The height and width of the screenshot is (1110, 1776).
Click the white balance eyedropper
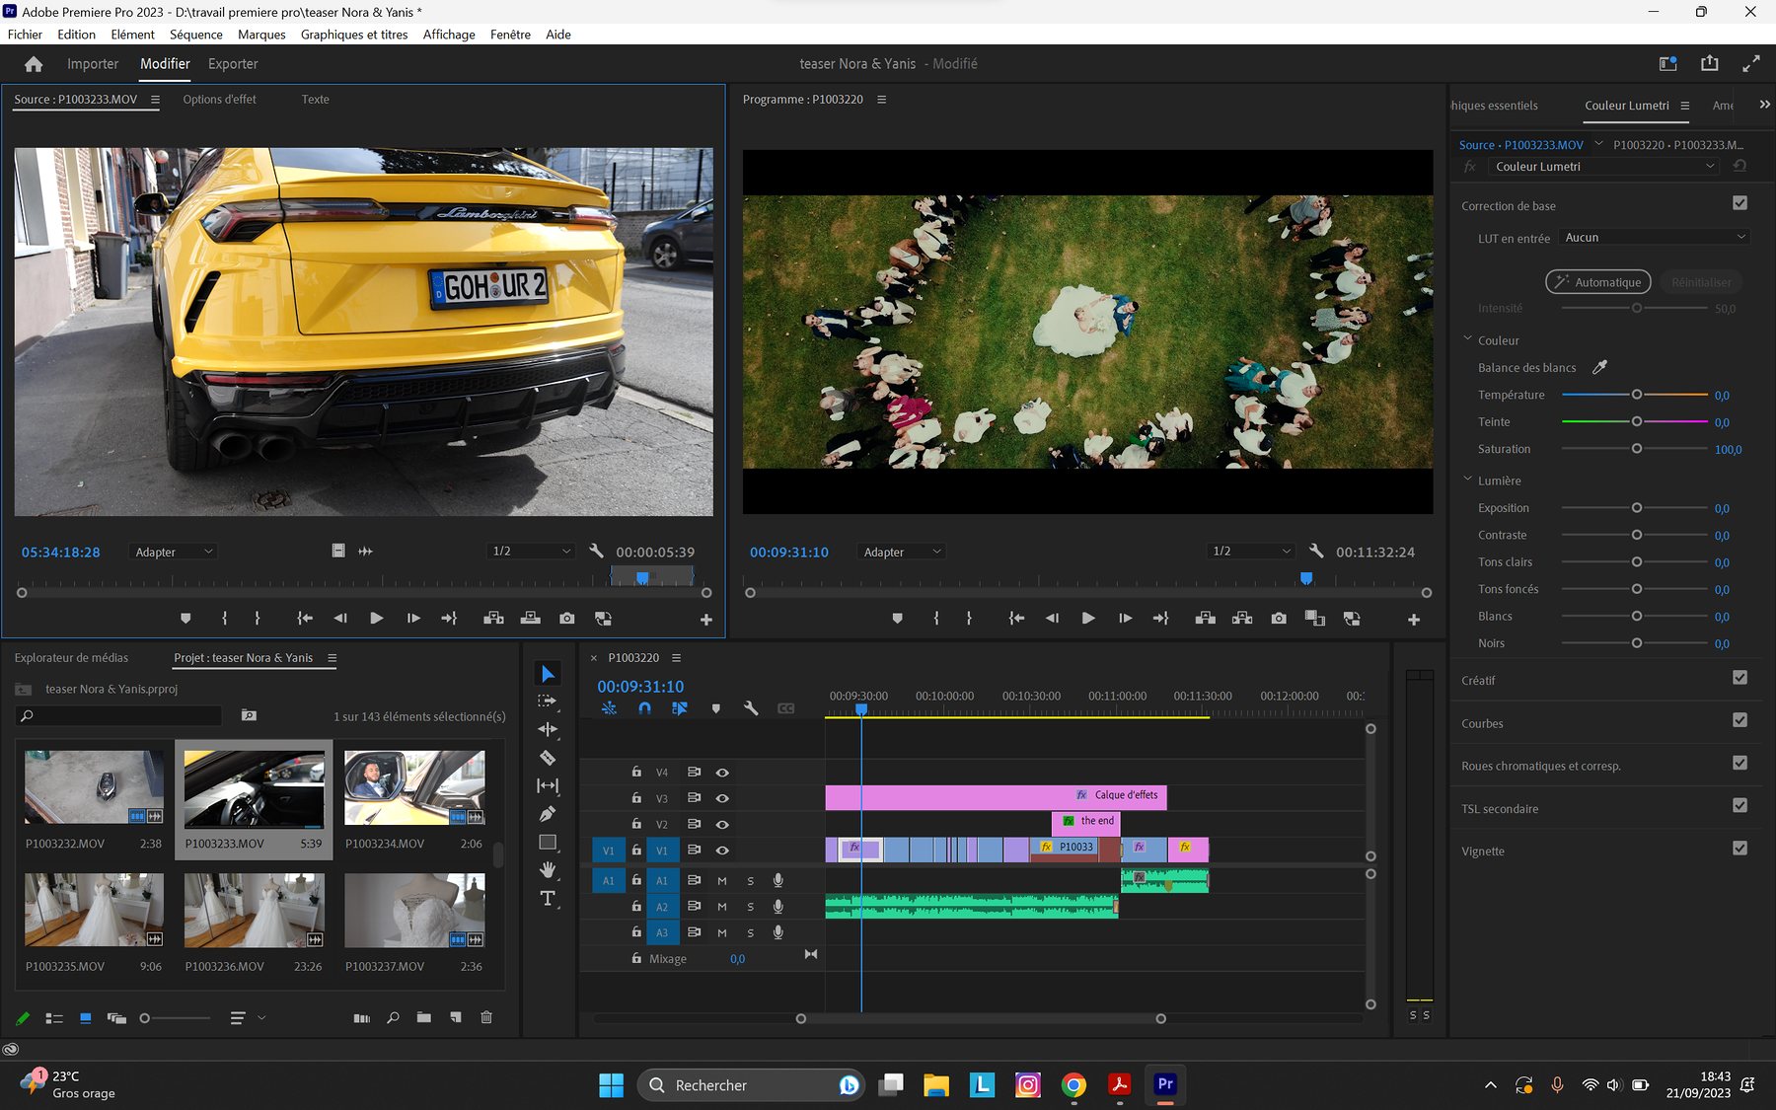(x=1599, y=367)
